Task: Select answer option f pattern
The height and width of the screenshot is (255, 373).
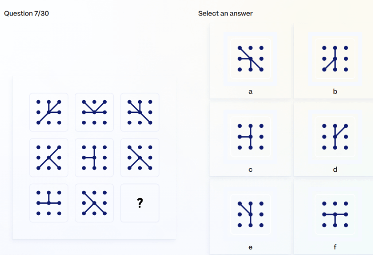Action: tap(335, 214)
